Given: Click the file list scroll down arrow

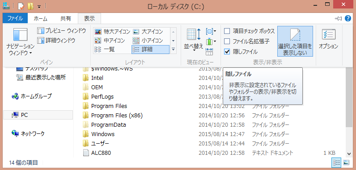Looking at the screenshot, I should tap(349, 153).
